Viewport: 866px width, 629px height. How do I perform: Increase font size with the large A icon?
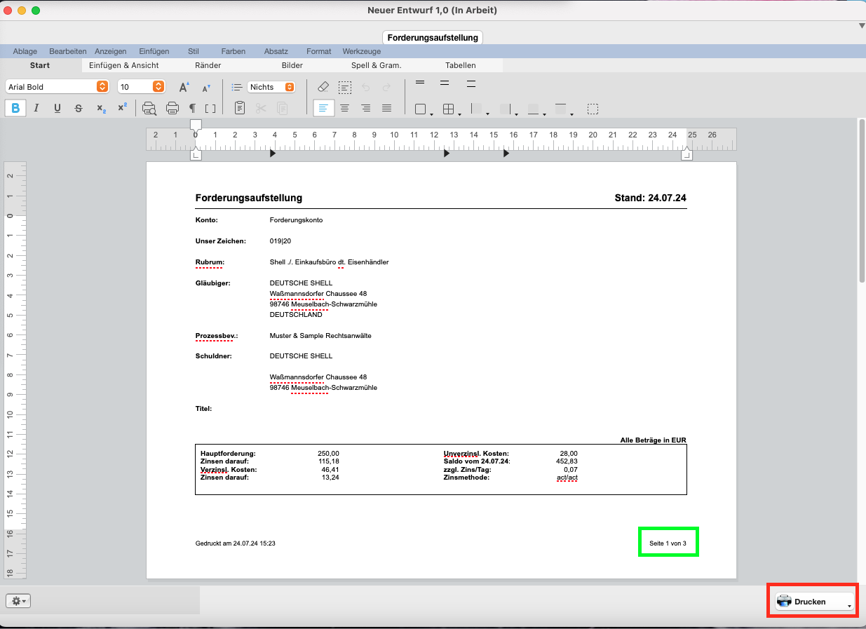pyautogui.click(x=184, y=87)
